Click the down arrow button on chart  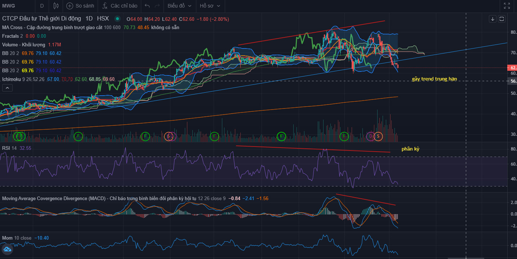493,19
